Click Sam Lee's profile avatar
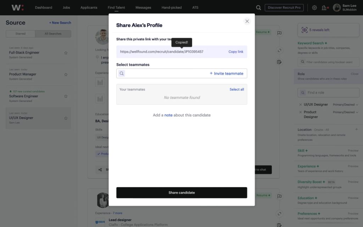 (x=336, y=7)
